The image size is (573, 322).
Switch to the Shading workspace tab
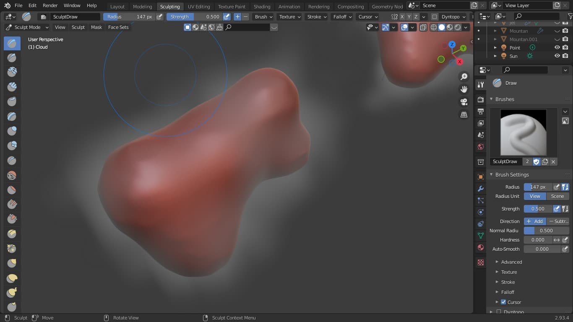coord(262,6)
